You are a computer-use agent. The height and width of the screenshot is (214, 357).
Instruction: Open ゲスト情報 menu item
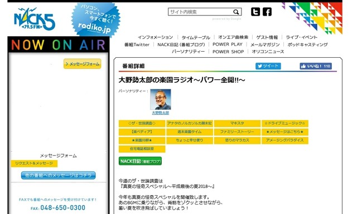tap(267, 37)
